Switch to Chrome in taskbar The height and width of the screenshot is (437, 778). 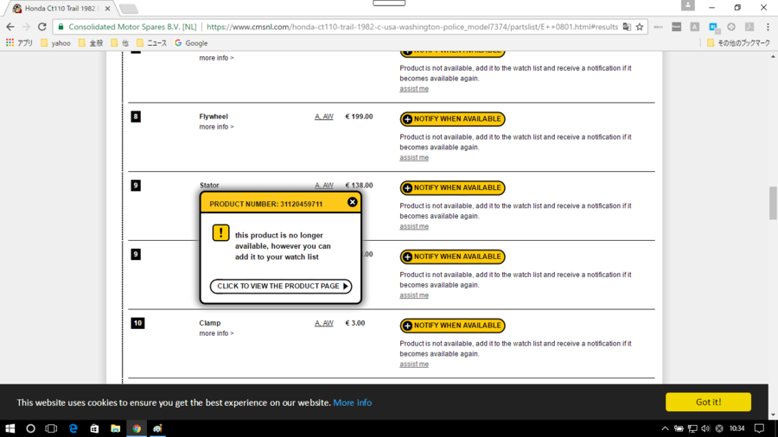137,428
